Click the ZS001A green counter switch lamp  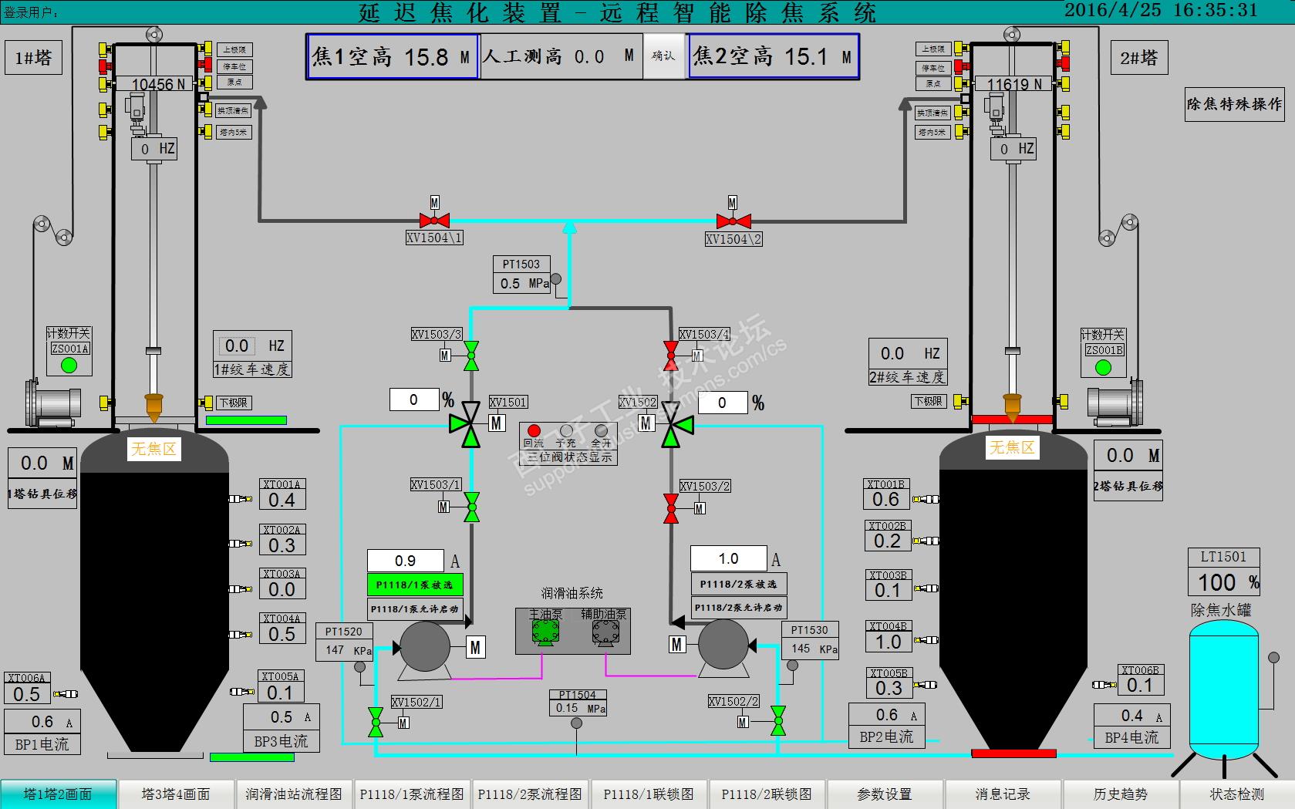click(69, 365)
